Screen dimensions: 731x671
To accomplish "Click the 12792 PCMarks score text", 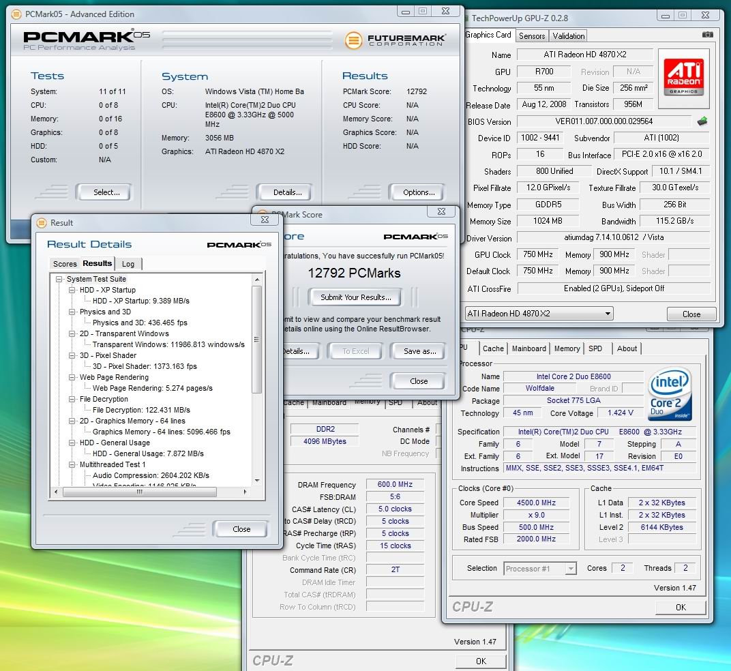I will [x=354, y=273].
